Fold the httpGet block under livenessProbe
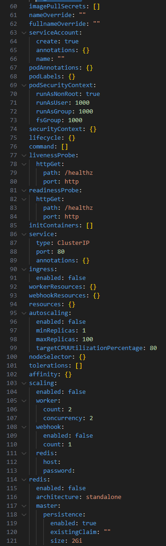Screen dimensions: 166x546 click(24, 164)
